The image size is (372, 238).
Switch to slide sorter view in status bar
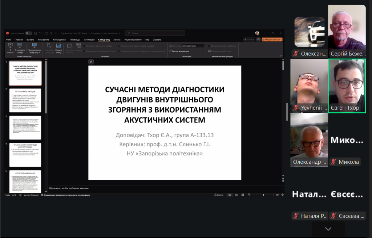[x=236, y=195]
